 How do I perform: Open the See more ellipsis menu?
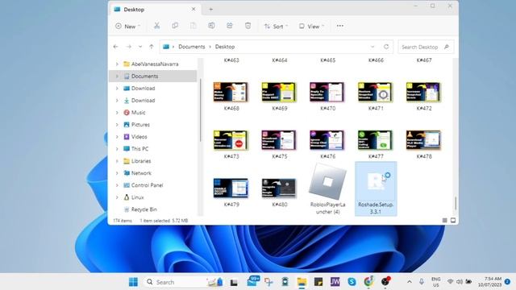(x=340, y=26)
